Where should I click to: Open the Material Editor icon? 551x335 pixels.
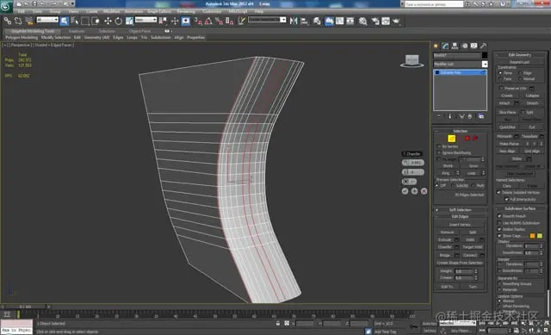click(362, 21)
